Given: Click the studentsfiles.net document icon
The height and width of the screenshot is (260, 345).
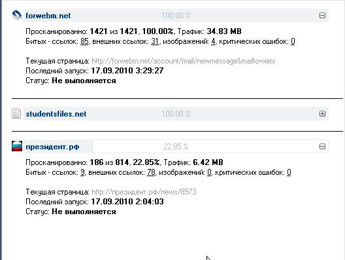Looking at the screenshot, I should coord(16,113).
